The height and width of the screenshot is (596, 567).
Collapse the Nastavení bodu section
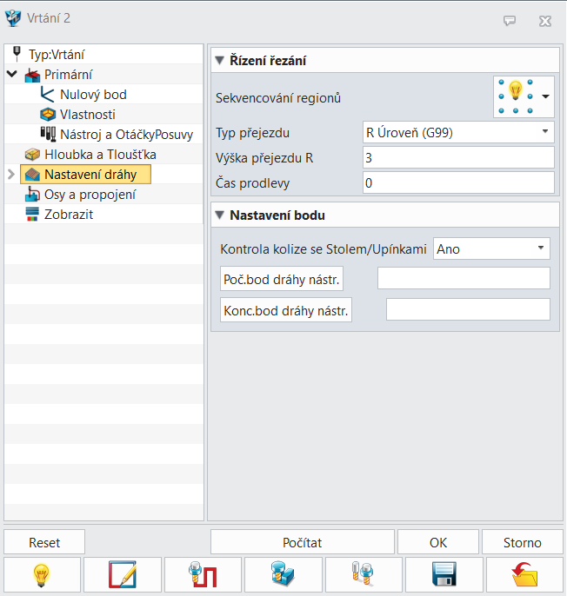click(219, 215)
